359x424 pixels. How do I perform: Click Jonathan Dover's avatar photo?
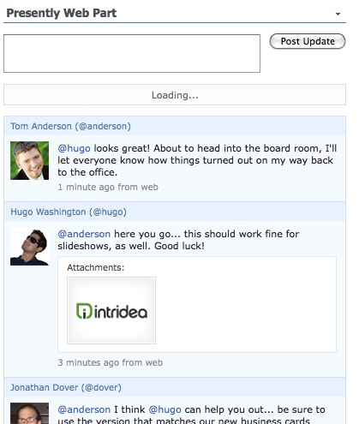(x=30, y=414)
